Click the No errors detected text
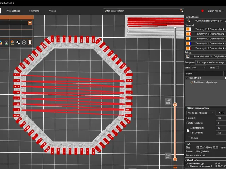The height and width of the screenshot is (169, 226). [195, 156]
